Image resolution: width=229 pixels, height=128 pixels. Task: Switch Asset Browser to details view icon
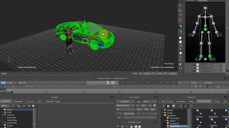coord(191,106)
